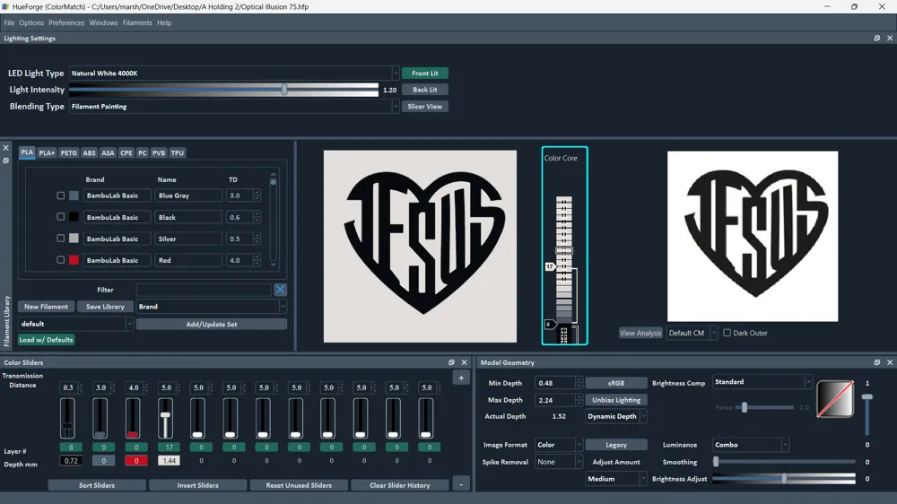Float the Color Sliders panel

451,362
